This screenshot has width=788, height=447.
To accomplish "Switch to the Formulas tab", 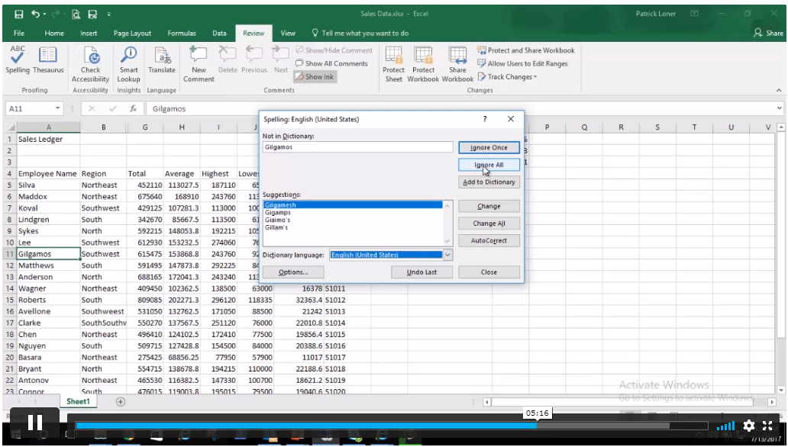I will tap(182, 33).
